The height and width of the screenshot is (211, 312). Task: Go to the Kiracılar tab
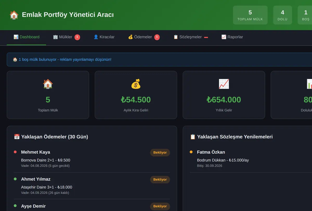pos(104,37)
